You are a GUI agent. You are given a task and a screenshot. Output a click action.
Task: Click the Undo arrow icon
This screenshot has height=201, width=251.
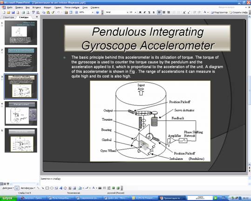click(58, 12)
